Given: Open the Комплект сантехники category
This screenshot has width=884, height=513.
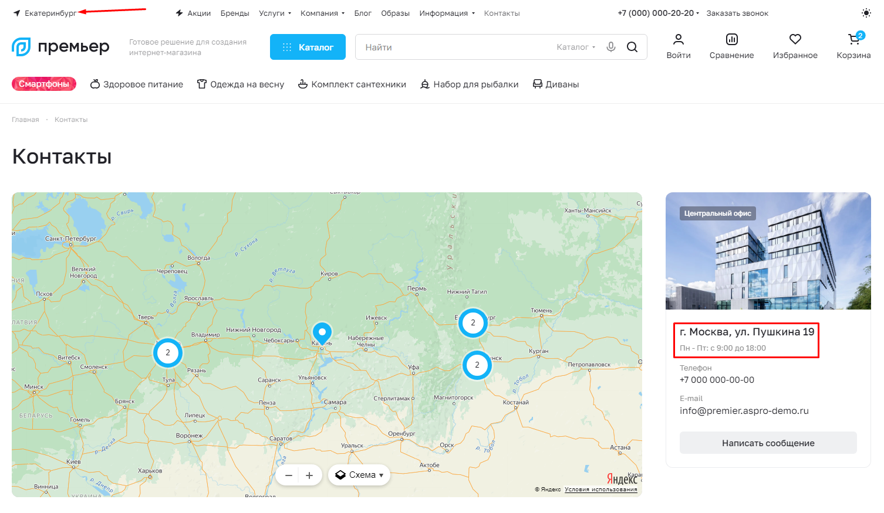Looking at the screenshot, I should coord(352,84).
